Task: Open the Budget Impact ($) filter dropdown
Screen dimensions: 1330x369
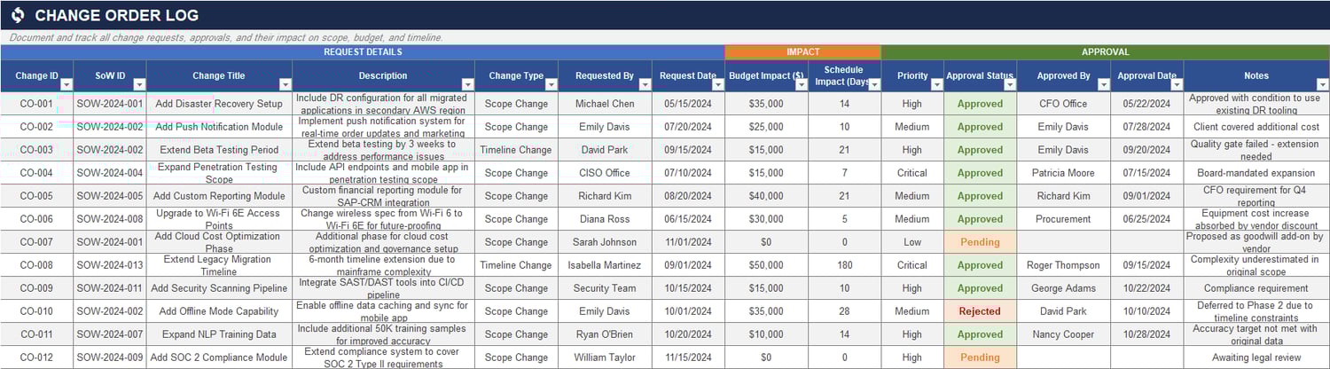Action: tap(801, 84)
